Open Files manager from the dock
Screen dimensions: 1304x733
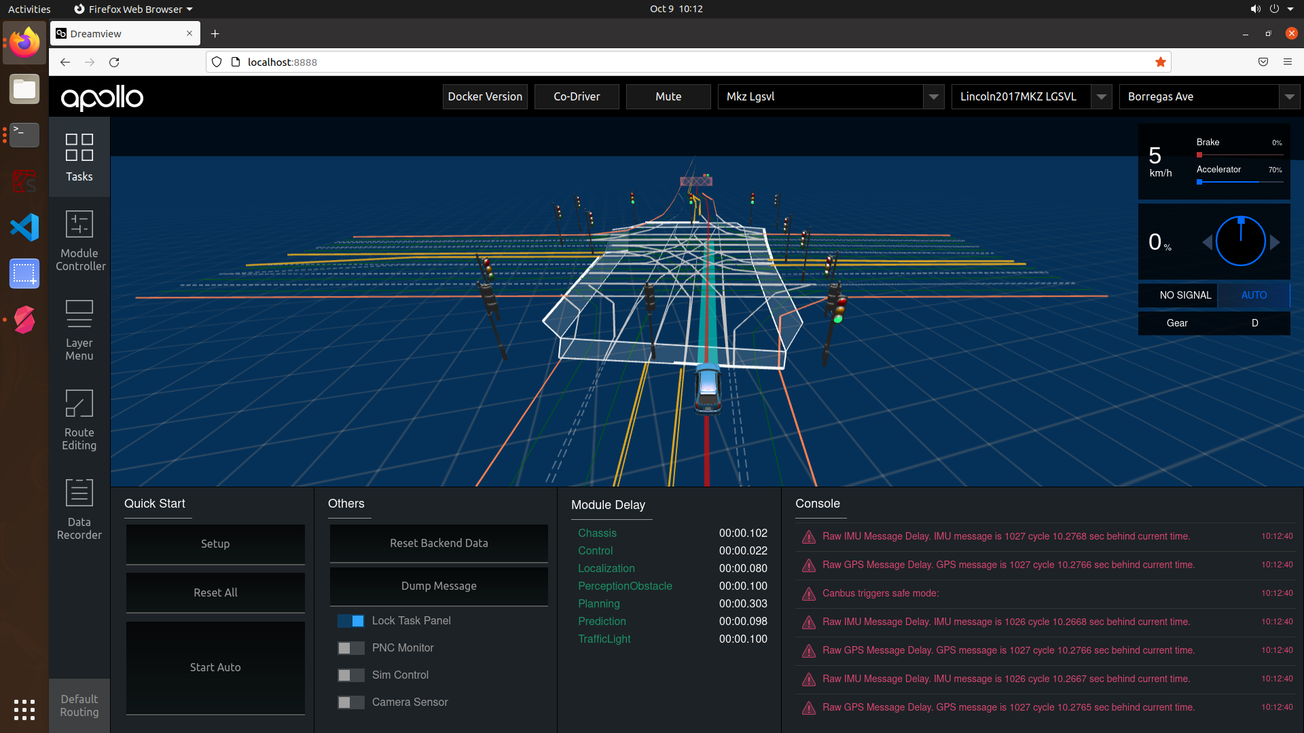click(24, 89)
